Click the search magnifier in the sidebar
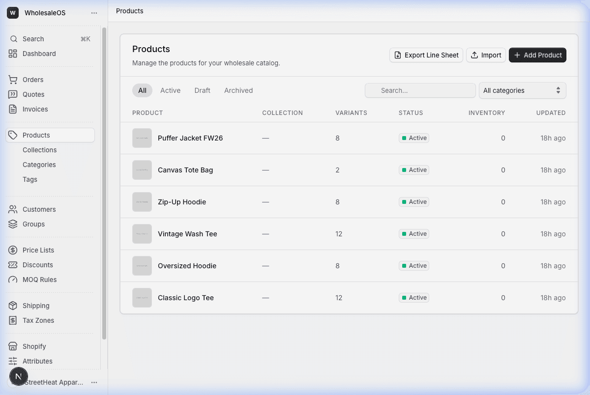The image size is (590, 395). coord(13,38)
